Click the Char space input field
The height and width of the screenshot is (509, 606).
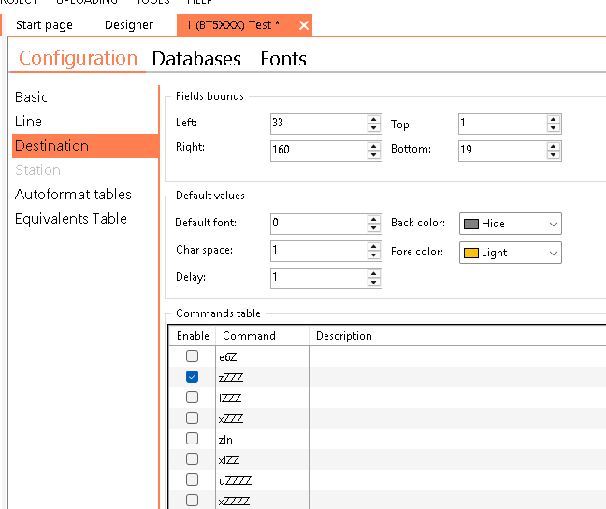coord(319,251)
